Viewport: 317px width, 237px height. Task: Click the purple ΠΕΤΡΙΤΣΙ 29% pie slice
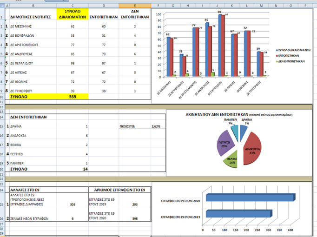pyautogui.click(x=225, y=144)
